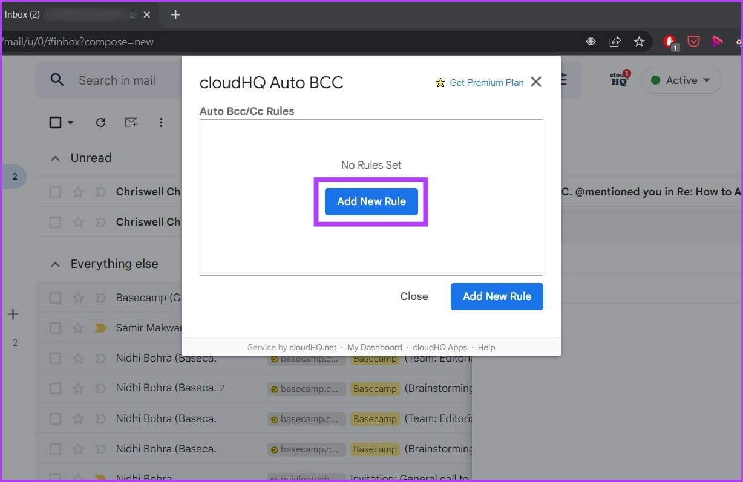Collapse the Everything else section
The width and height of the screenshot is (743, 482).
coord(55,264)
